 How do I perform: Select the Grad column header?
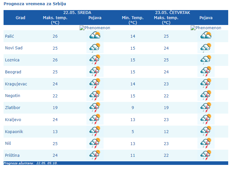20,18
